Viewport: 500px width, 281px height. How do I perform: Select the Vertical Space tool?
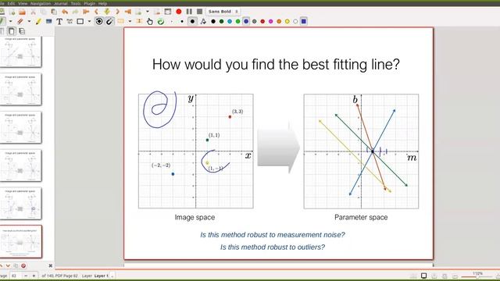[139, 21]
